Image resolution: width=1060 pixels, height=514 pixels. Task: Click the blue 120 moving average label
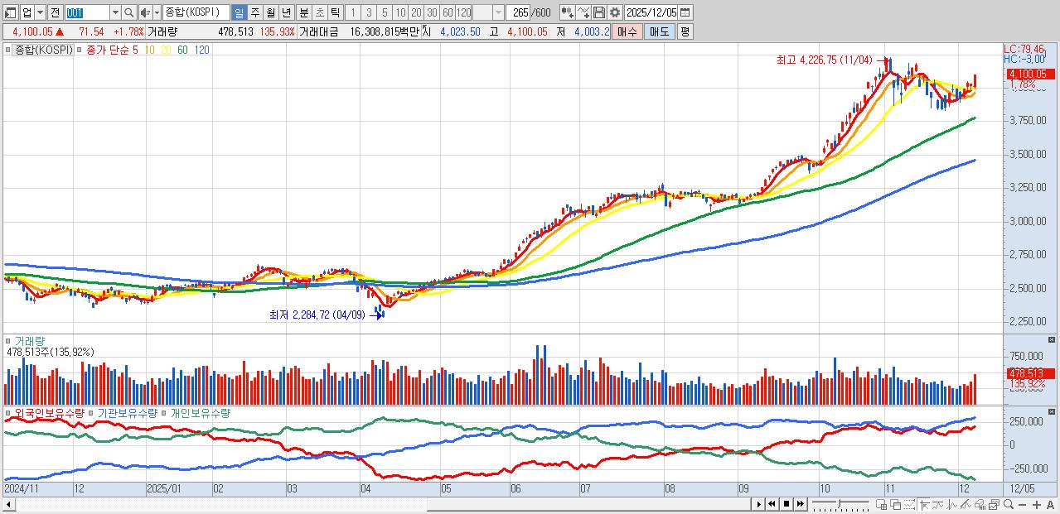point(201,50)
